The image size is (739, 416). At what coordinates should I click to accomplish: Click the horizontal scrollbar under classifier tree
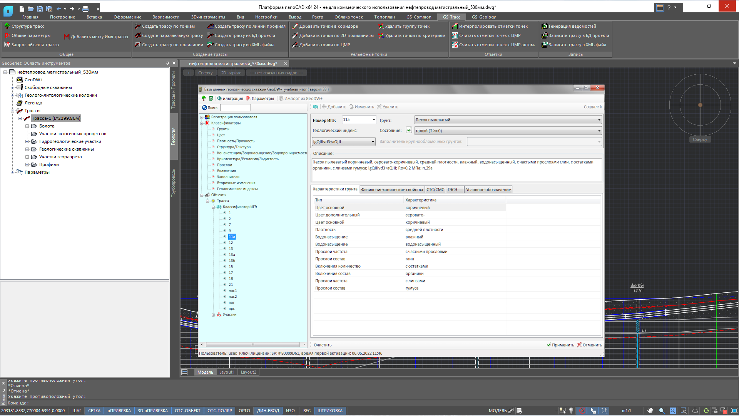pos(252,344)
